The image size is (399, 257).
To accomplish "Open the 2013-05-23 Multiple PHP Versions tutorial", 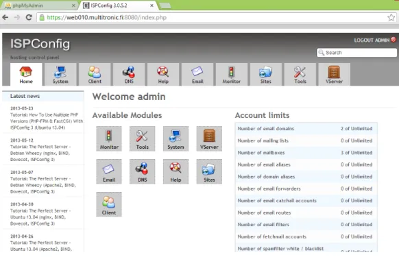I will (47, 121).
